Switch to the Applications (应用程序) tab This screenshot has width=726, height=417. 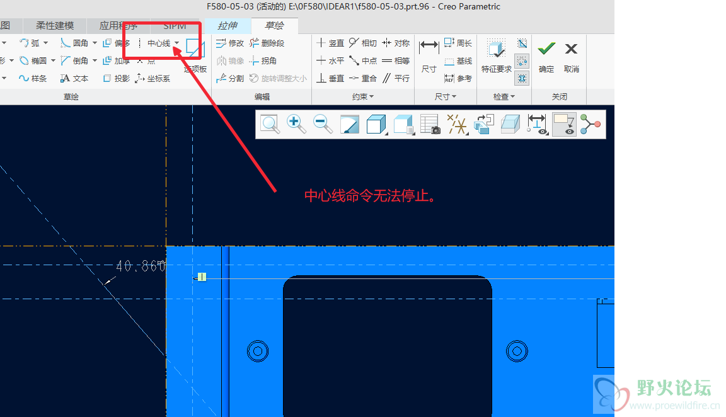point(118,25)
